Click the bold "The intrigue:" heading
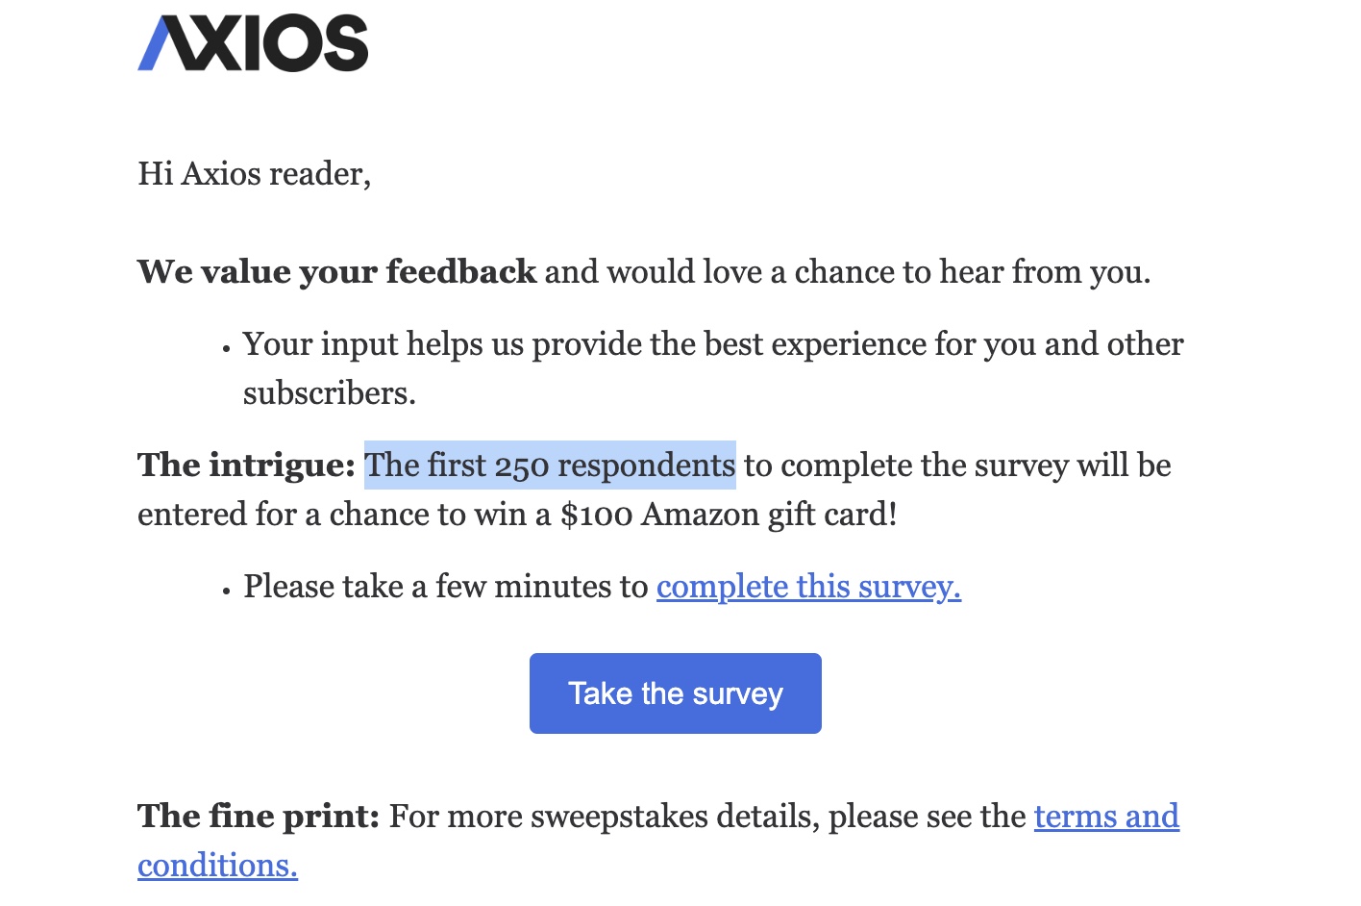Image resolution: width=1361 pixels, height=906 pixels. (247, 466)
